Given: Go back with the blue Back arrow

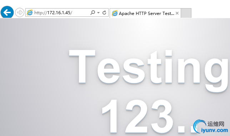Looking at the screenshot, I should (7, 12).
